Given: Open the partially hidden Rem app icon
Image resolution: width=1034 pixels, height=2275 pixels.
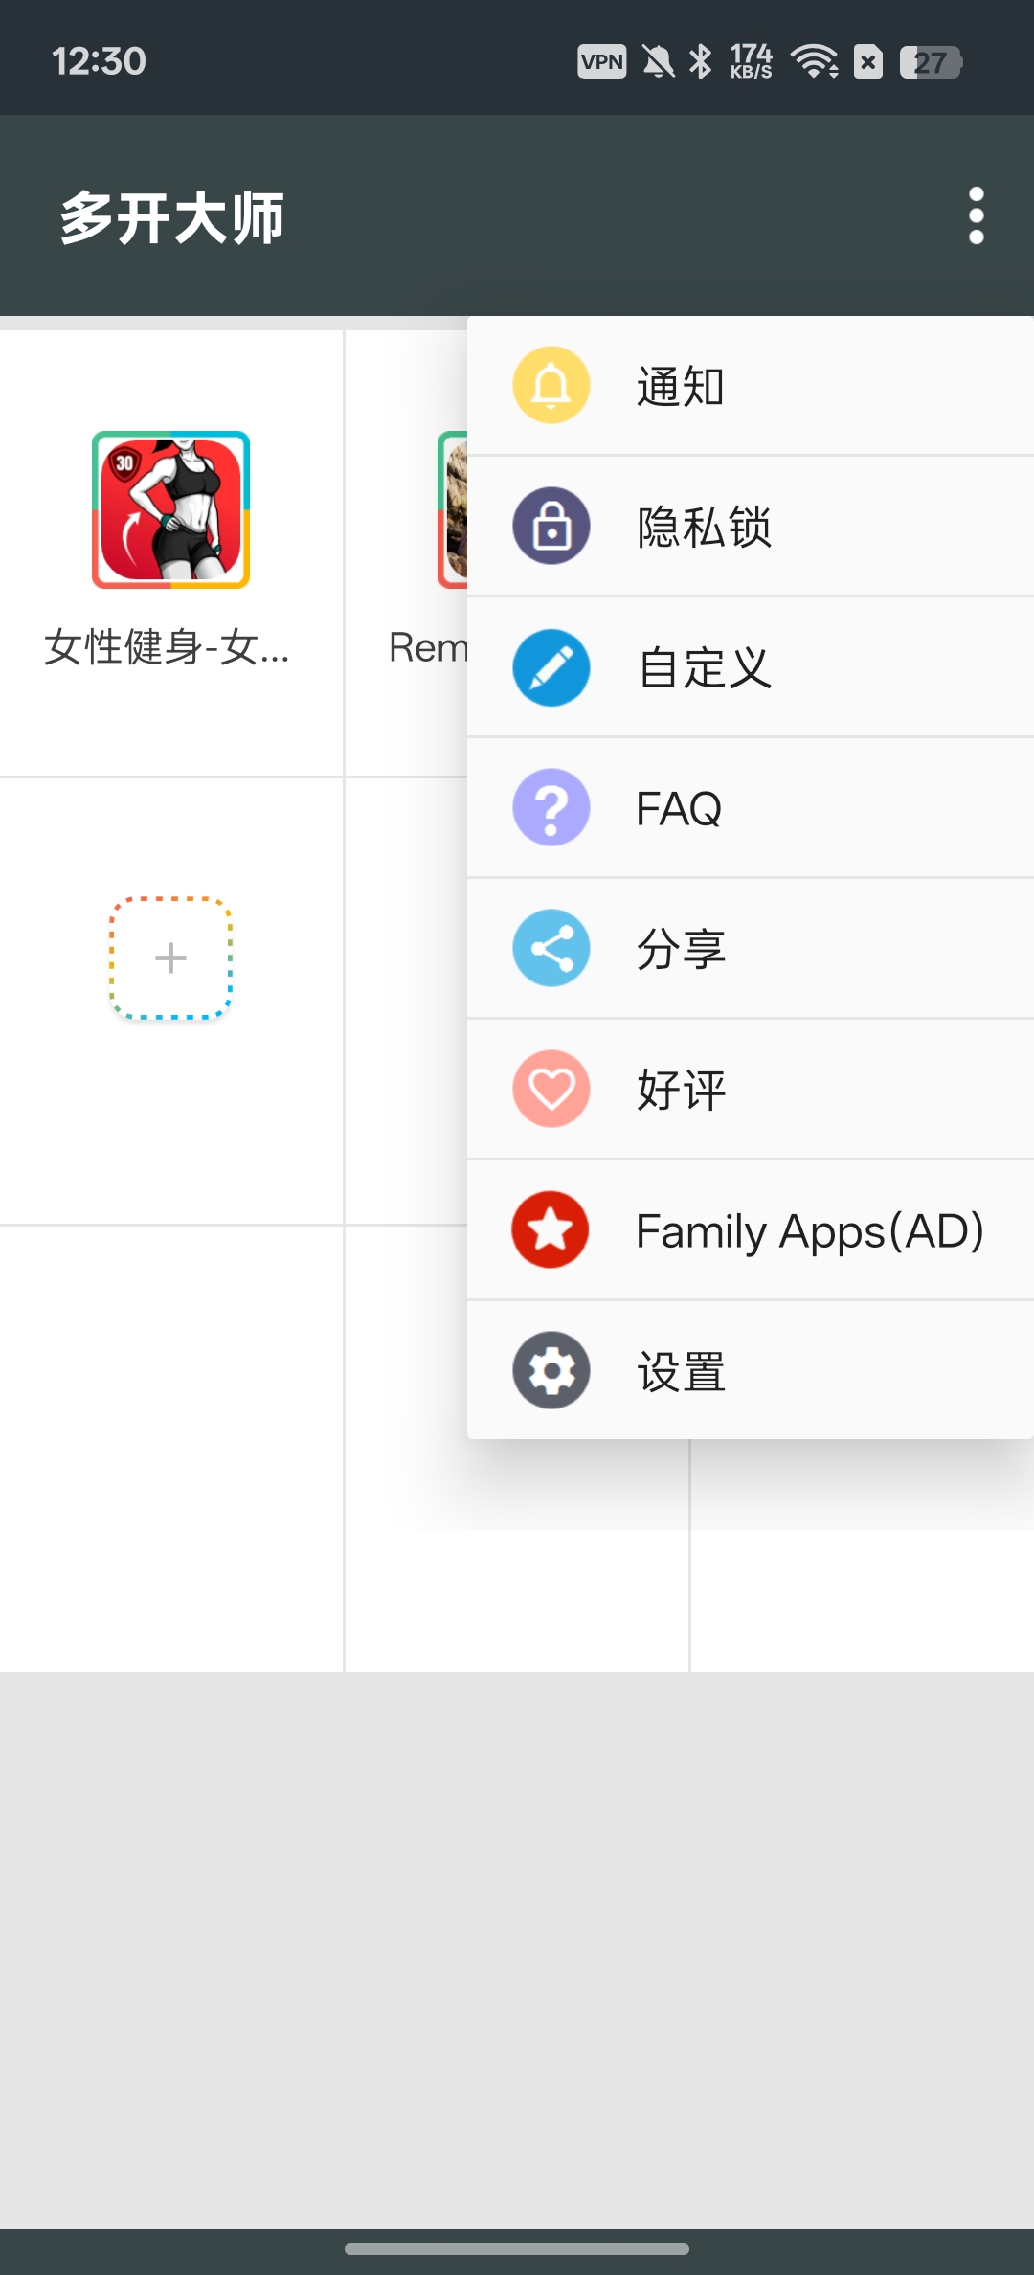Looking at the screenshot, I should click(452, 509).
